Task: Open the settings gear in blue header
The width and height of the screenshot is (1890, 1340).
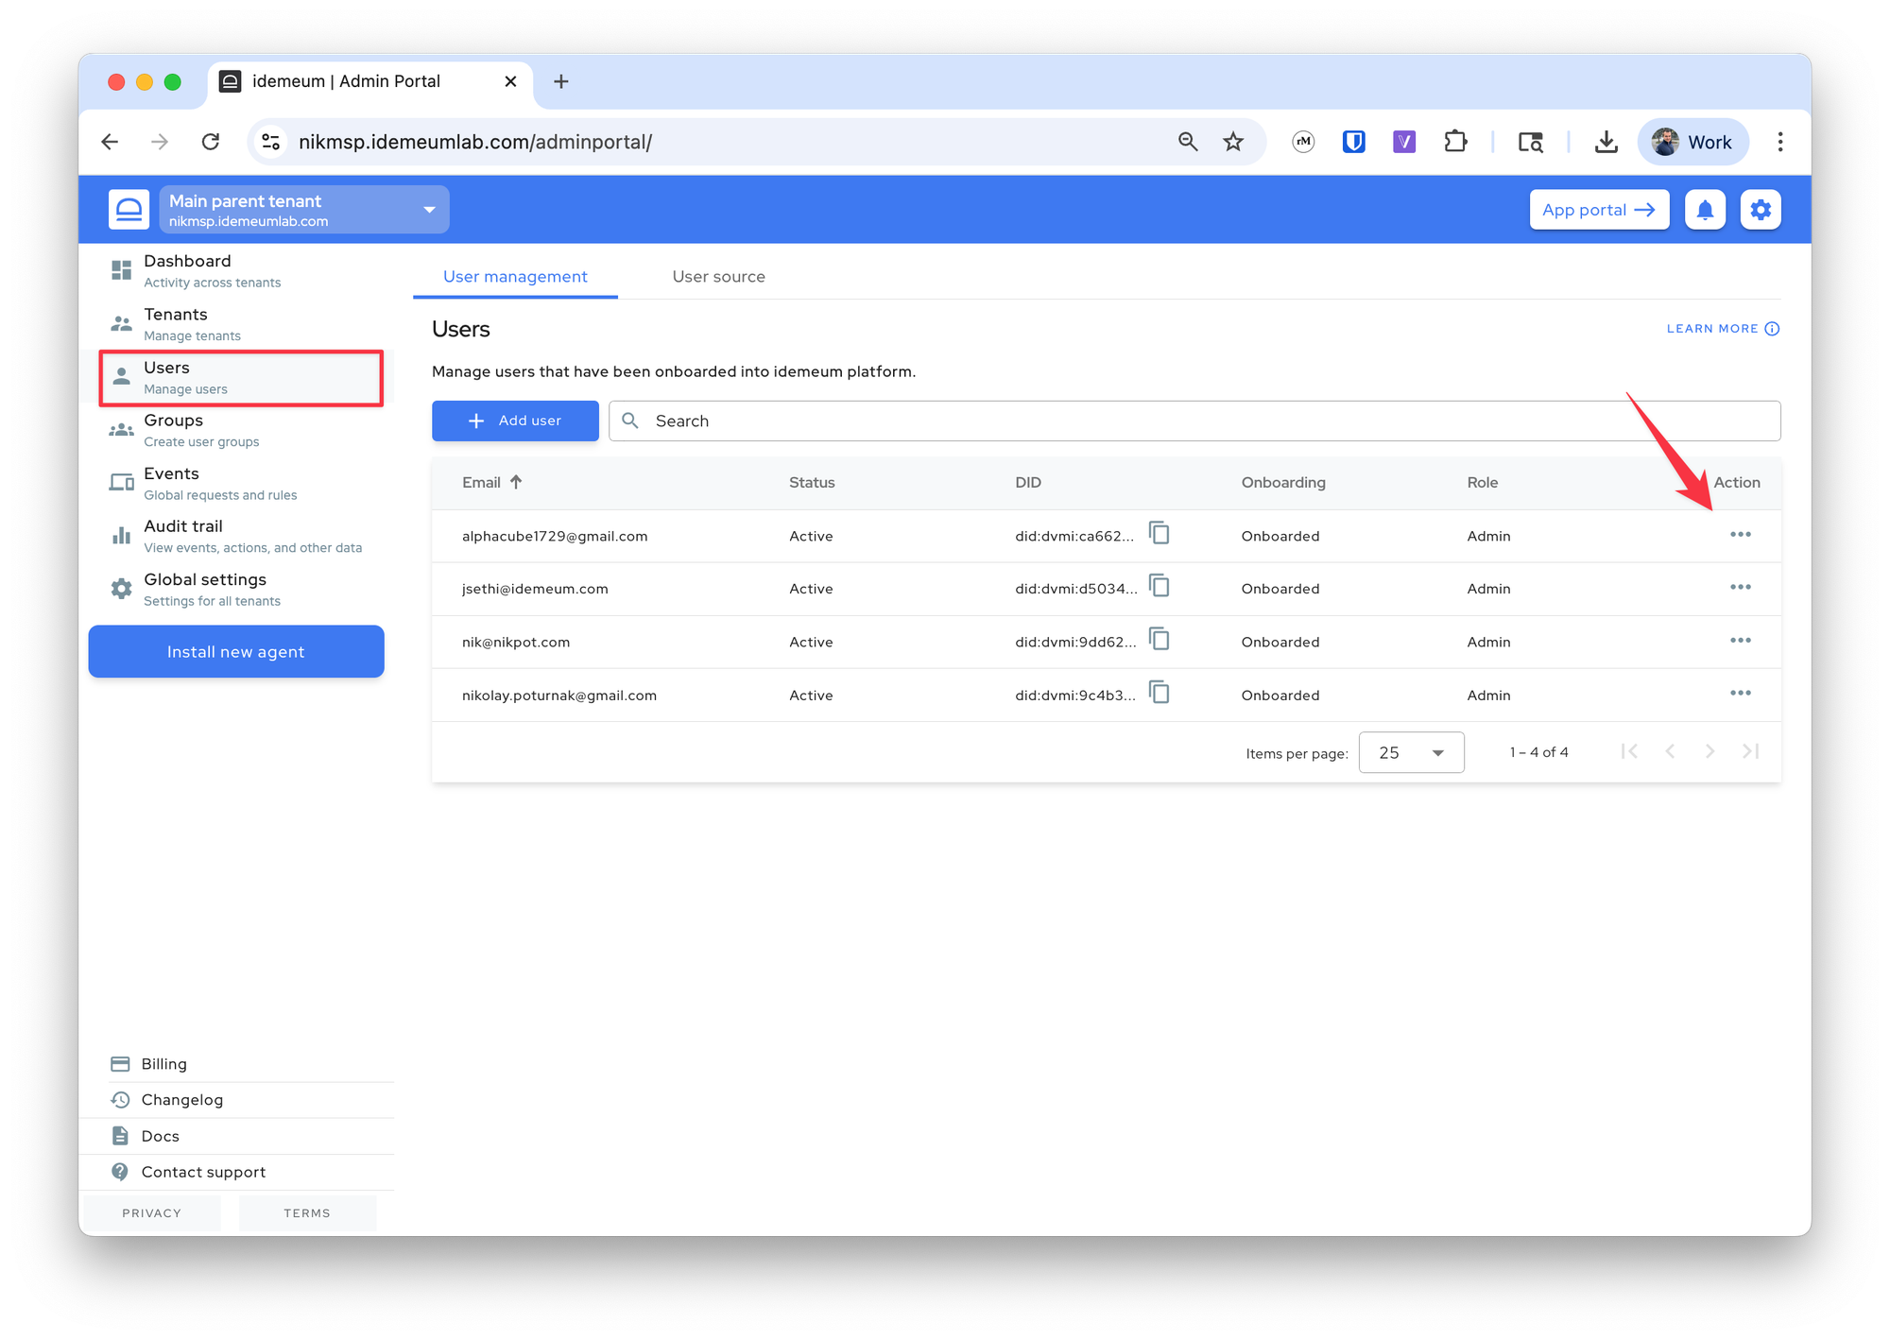Action: [1761, 210]
